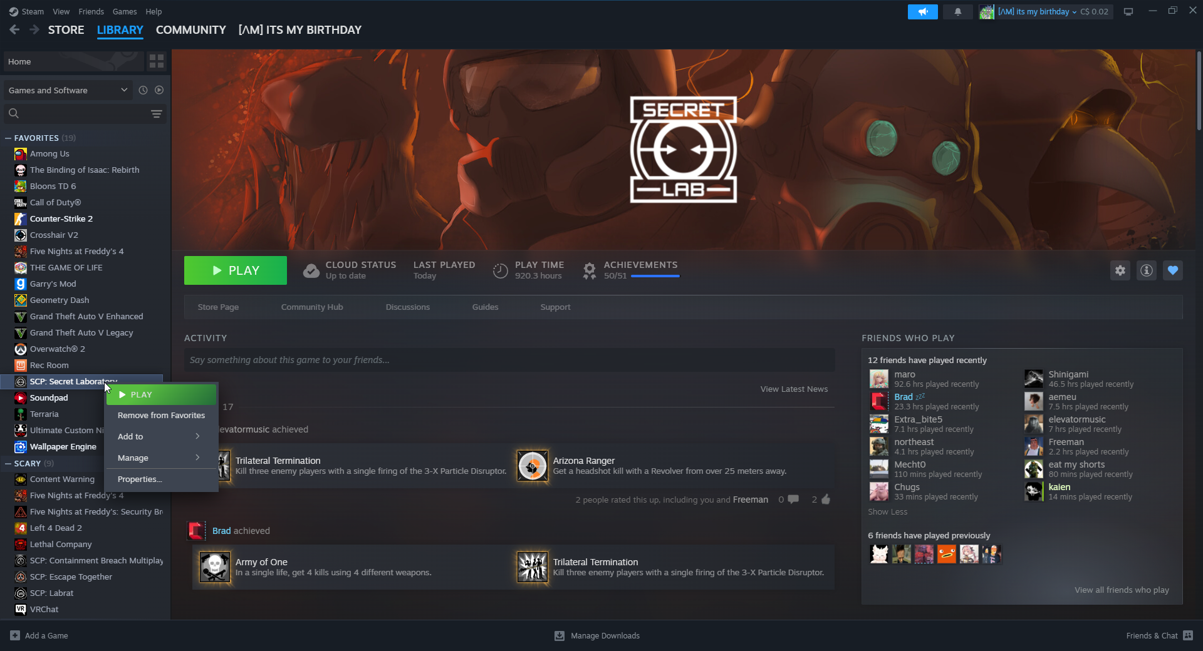Click the thumbs-up rate icon
1203x651 pixels.
[x=826, y=500]
